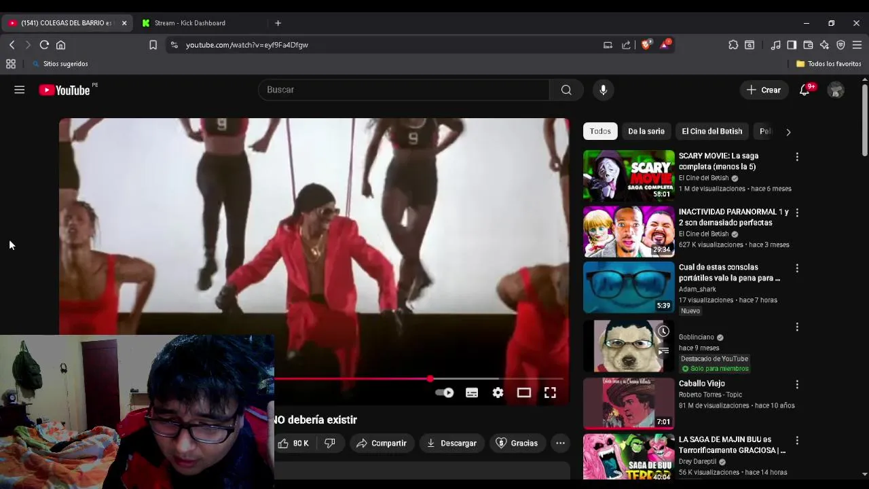Open the browser main menu
The width and height of the screenshot is (869, 489).
pyautogui.click(x=857, y=45)
